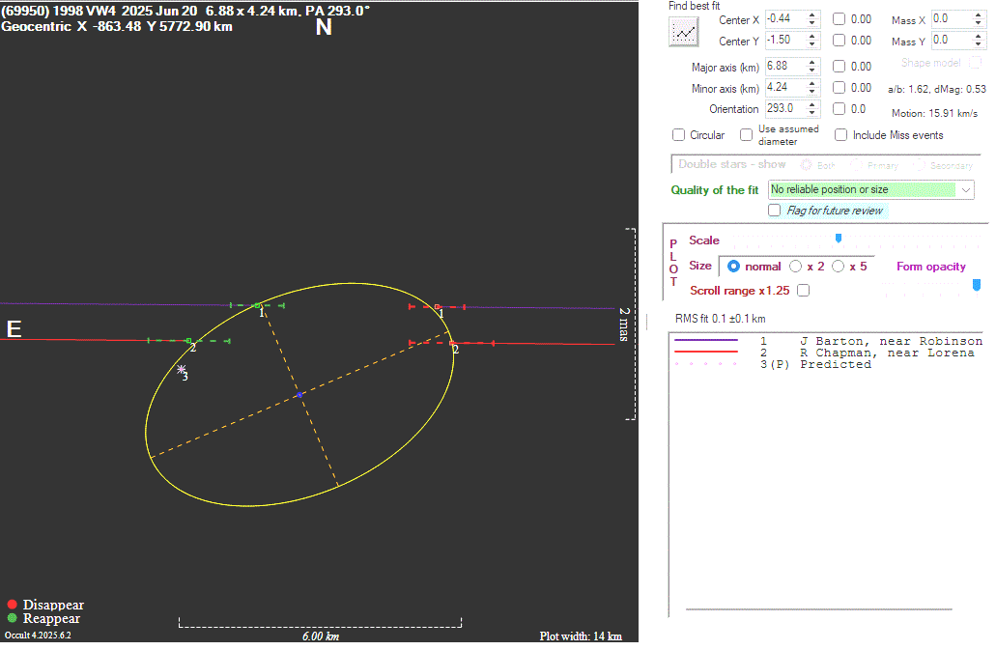Decrease Center X with its down arrow
Viewport: 996px width, 650px height.
pyautogui.click(x=811, y=23)
